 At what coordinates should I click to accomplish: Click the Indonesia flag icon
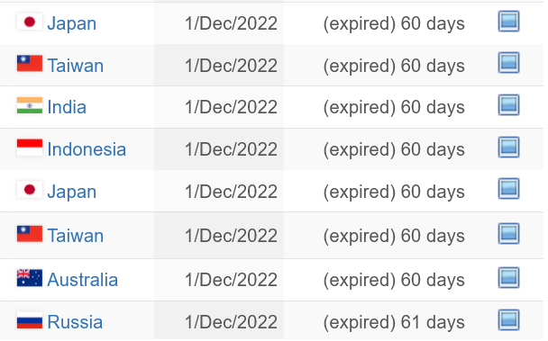click(x=30, y=148)
